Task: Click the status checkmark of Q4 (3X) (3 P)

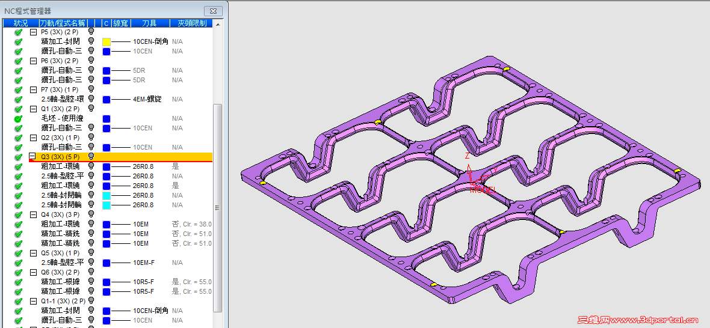Action: click(x=18, y=214)
